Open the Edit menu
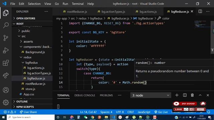214x120 pixels. (21, 4)
